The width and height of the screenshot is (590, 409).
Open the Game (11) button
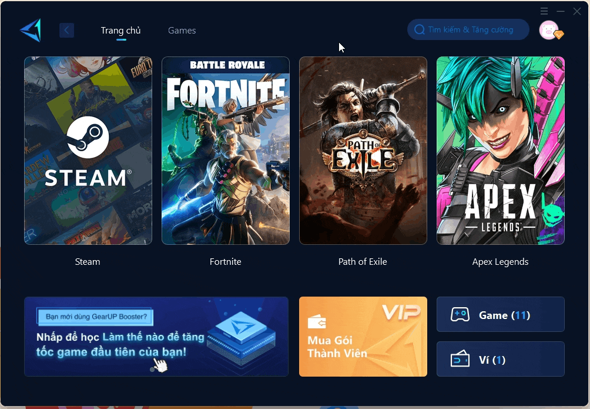[501, 314]
